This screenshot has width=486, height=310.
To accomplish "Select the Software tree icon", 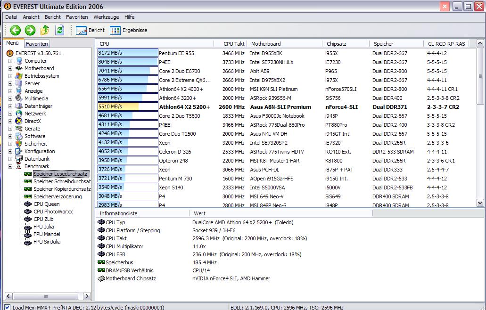I will pyautogui.click(x=19, y=136).
